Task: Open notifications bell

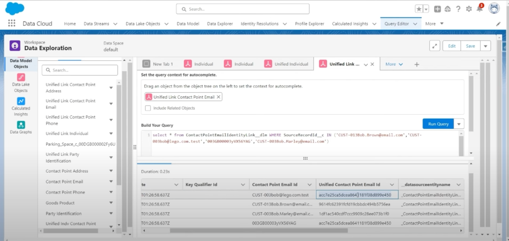Action: 479,8
